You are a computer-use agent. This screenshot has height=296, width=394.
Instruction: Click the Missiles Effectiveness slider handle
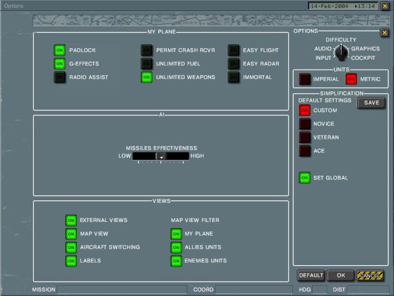coord(161,157)
